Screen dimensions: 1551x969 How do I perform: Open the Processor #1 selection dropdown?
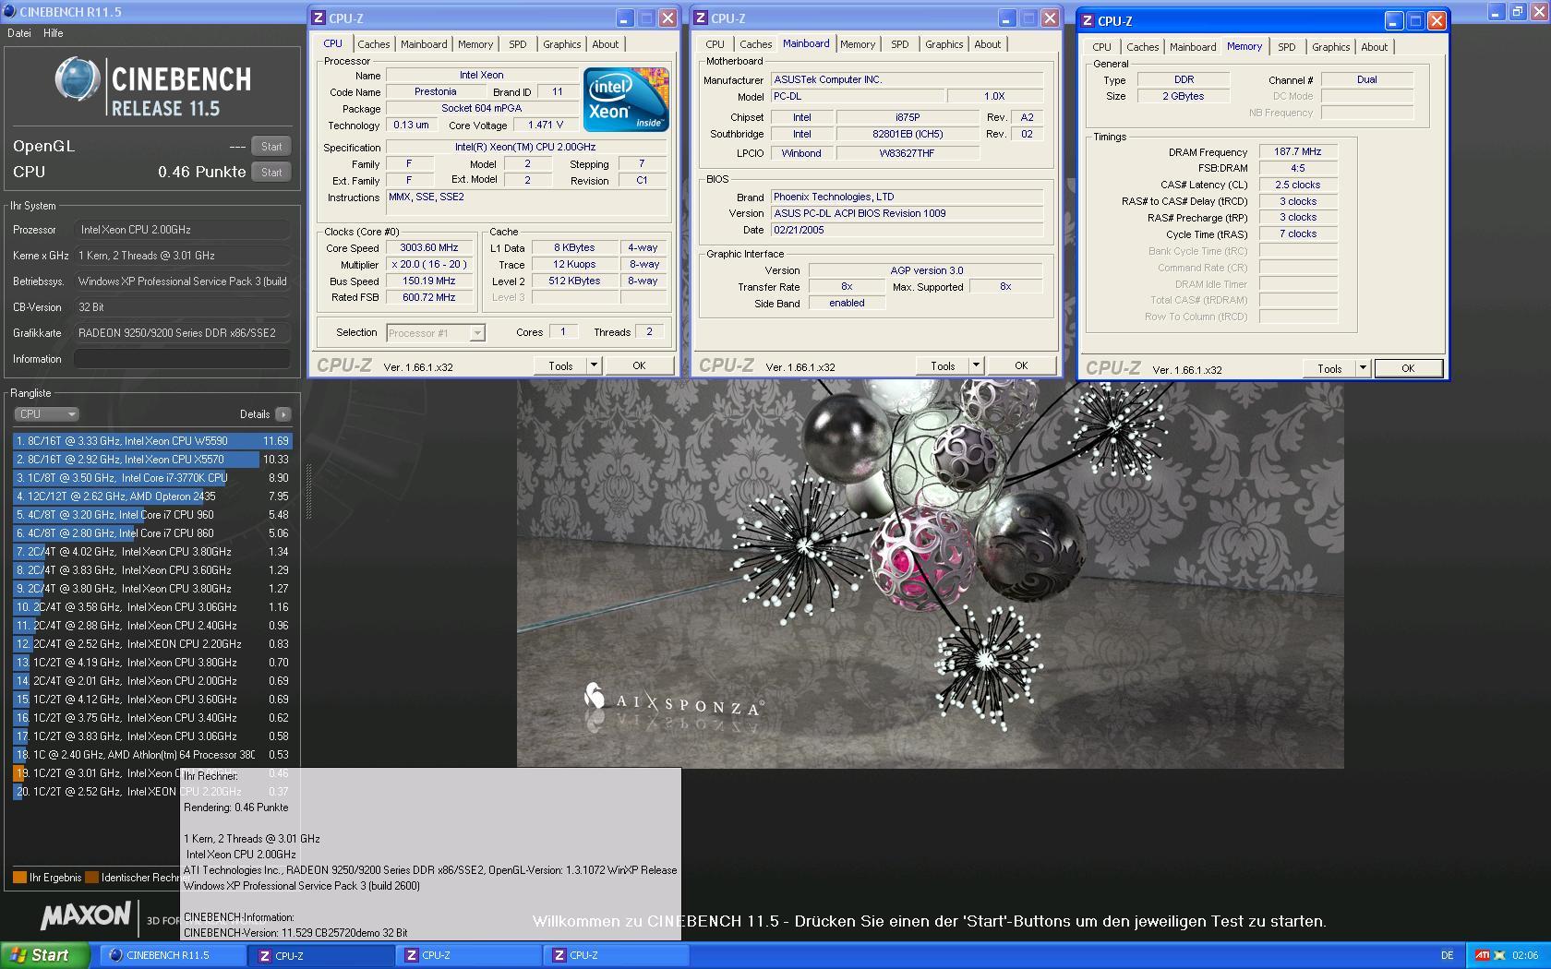[x=436, y=333]
